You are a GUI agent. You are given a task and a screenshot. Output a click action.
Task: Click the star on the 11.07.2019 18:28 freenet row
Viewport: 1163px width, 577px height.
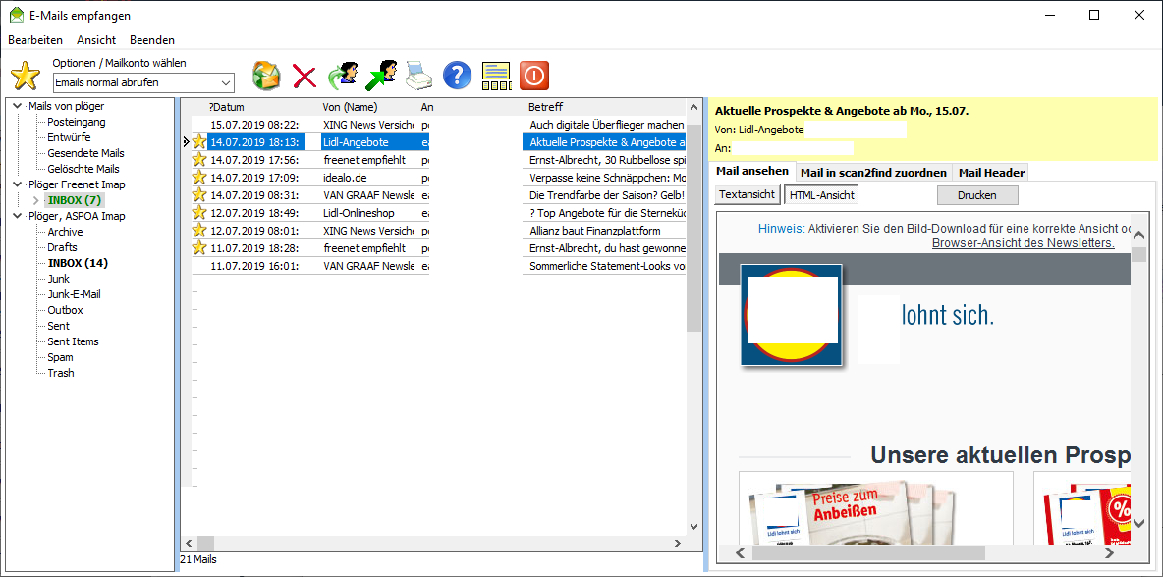coord(198,248)
